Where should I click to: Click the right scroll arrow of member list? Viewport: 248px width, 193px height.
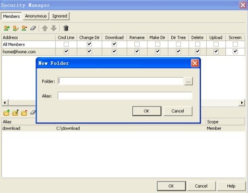coord(242,102)
